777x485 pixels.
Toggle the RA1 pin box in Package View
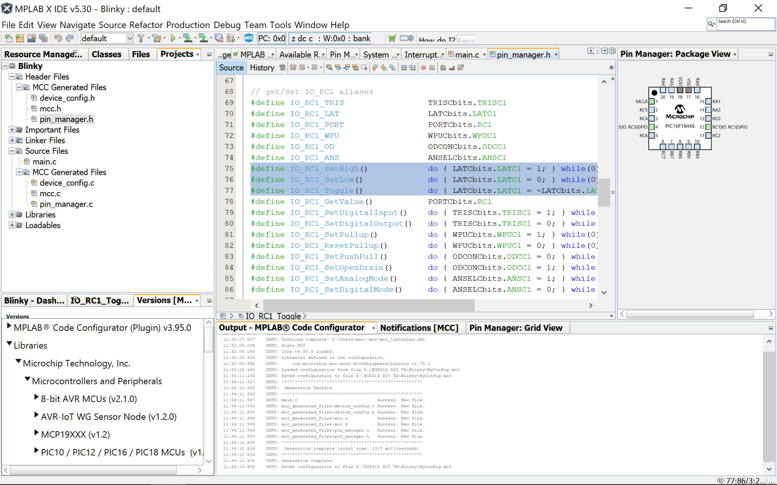[708, 102]
